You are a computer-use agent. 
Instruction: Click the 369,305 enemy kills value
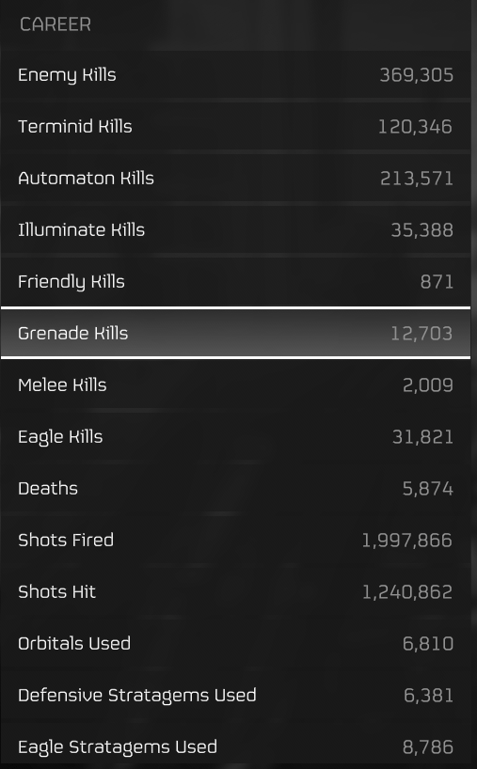click(416, 75)
